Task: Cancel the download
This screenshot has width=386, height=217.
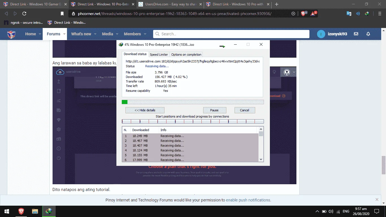Action: tap(245, 110)
